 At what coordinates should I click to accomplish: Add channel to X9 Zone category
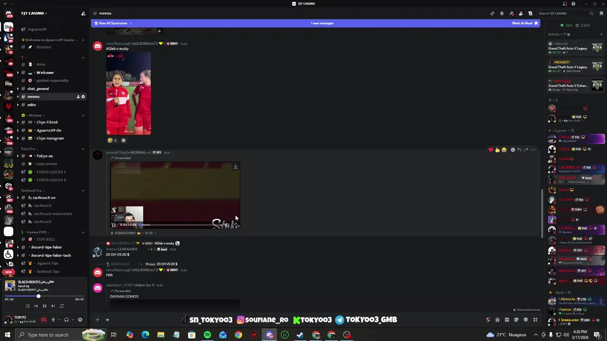[x=83, y=115]
